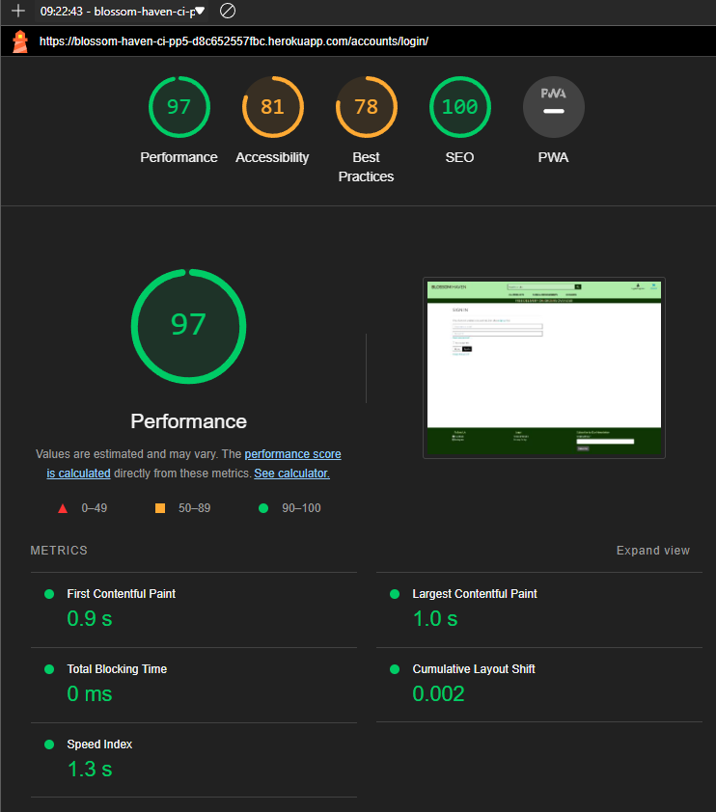Click the PWA label text
The image size is (716, 812).
(x=553, y=157)
